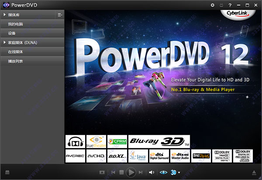Stop playback with the square button
Image resolution: width=262 pixels, height=180 pixels.
tap(121, 172)
